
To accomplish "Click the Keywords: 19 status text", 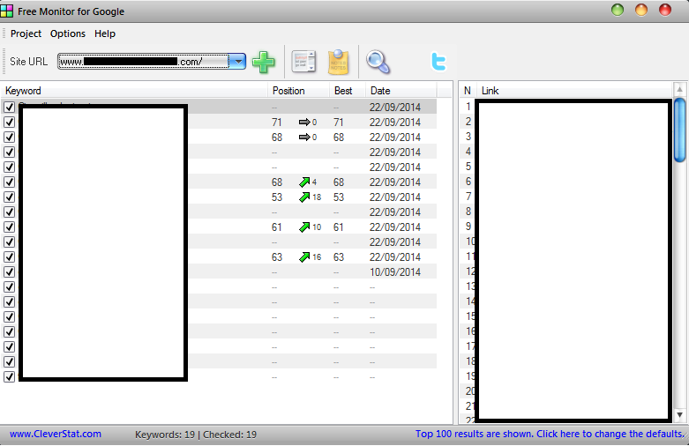I will (165, 435).
